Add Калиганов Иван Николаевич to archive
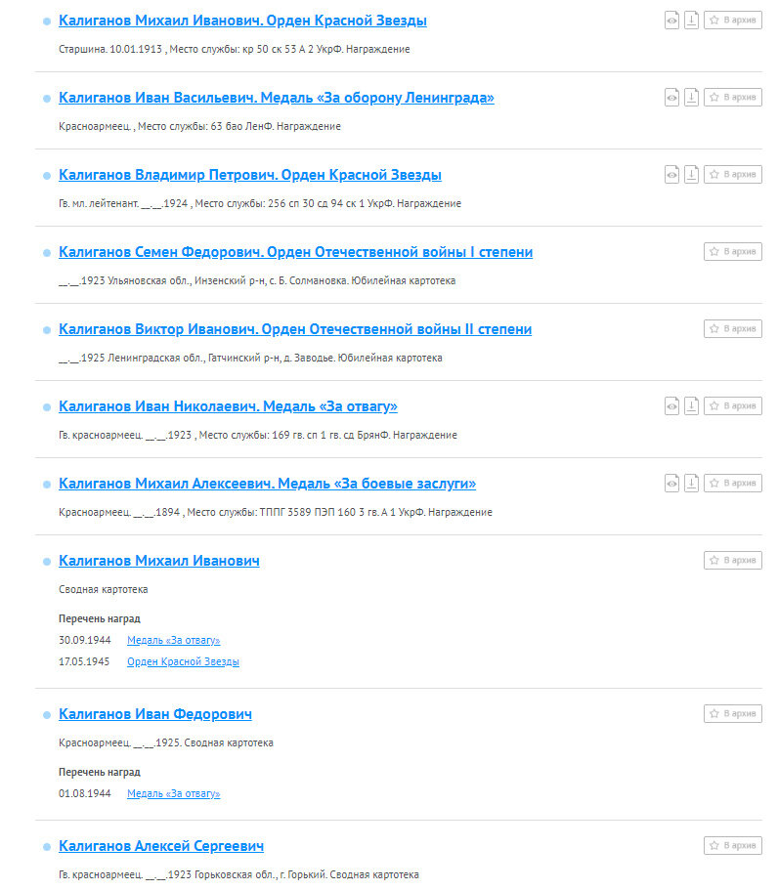 click(733, 405)
